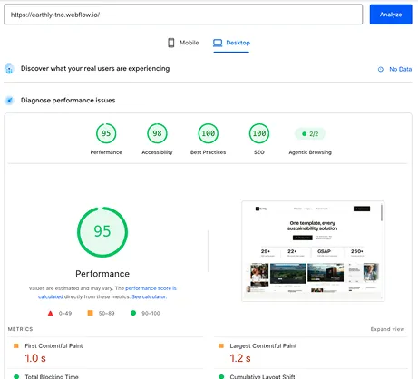
Task: Select the Desktop tab
Action: (231, 43)
